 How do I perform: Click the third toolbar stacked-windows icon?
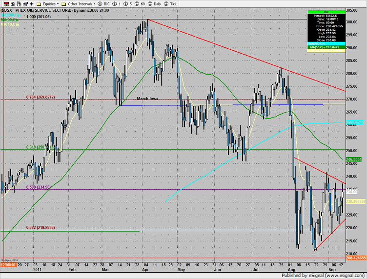pos(19,4)
